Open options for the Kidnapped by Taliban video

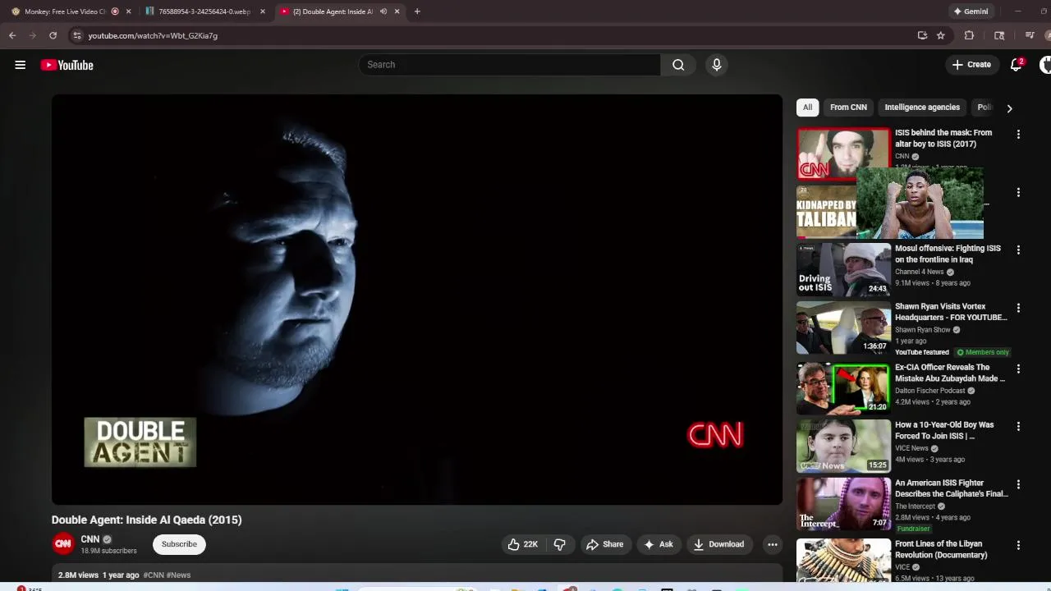tap(1018, 192)
